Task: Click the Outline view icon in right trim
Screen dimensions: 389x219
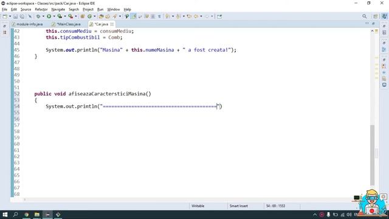Action: (x=384, y=49)
